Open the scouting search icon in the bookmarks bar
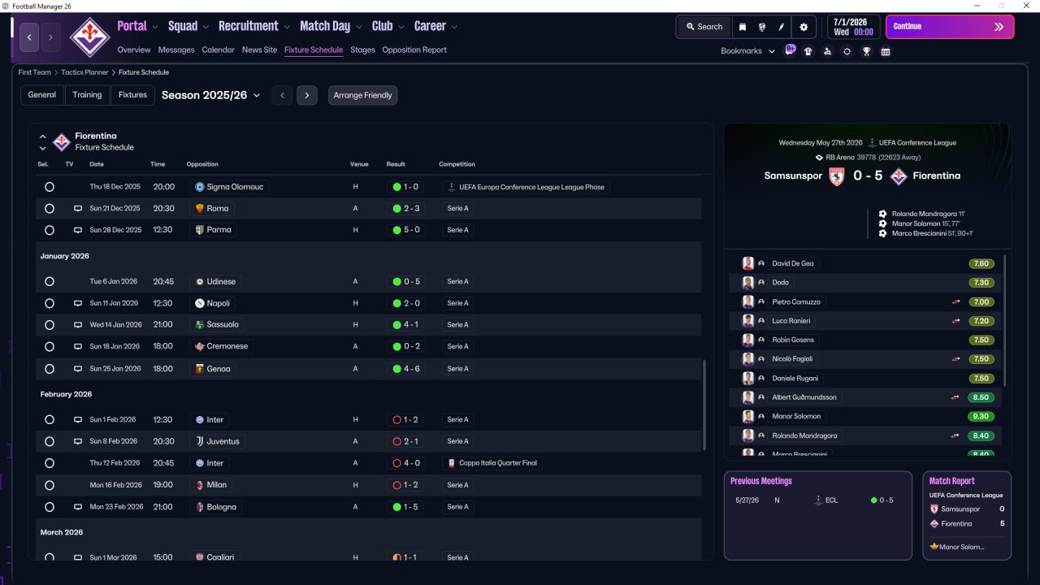1040x585 pixels. (827, 51)
